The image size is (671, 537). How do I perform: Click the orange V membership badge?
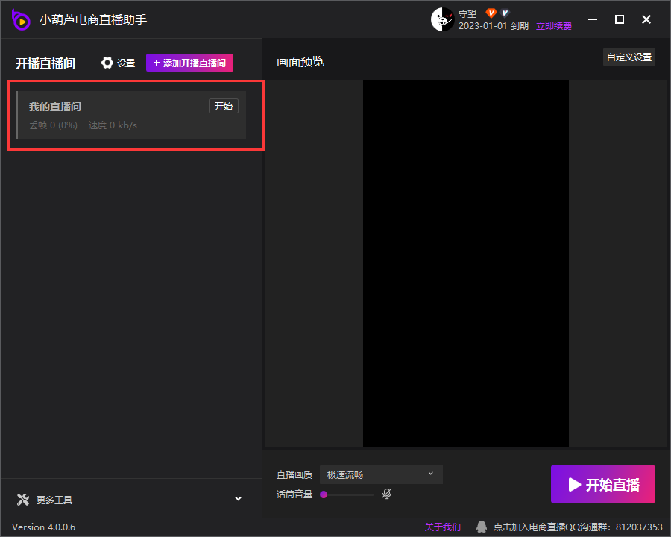pos(491,13)
